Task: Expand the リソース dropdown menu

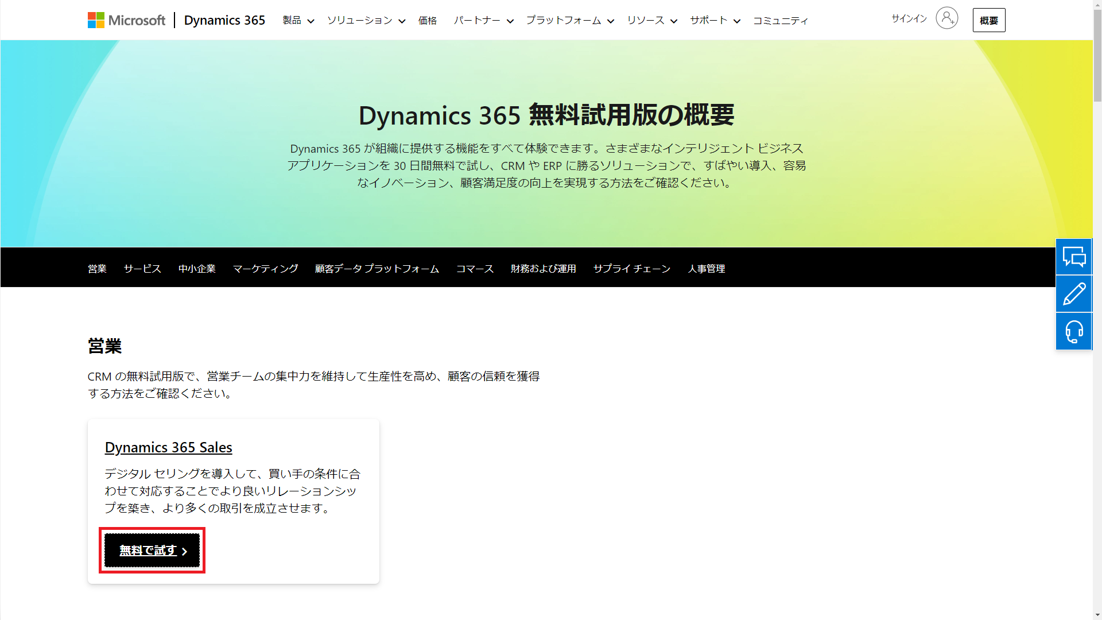Action: (652, 21)
